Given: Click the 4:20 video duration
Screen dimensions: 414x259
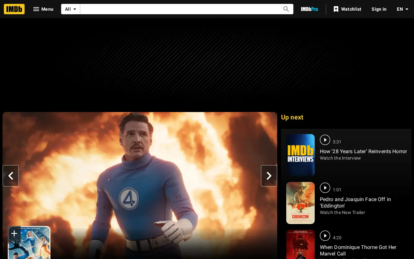Looking at the screenshot, I should coord(337,238).
